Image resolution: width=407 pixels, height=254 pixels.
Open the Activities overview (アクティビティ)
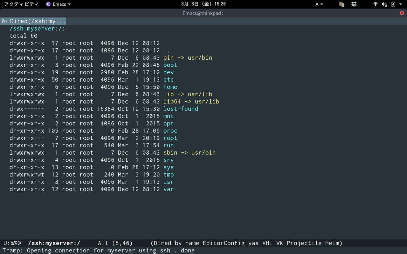click(21, 4)
